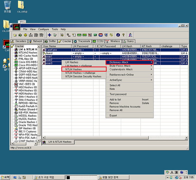Open the VNC password decoder icon
196x180 pixels.
pos(90,35)
